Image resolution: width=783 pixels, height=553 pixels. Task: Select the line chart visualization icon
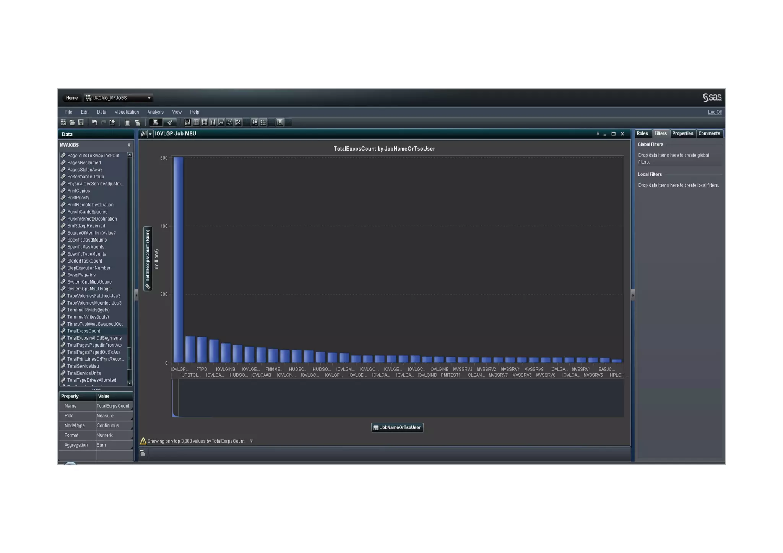point(221,122)
